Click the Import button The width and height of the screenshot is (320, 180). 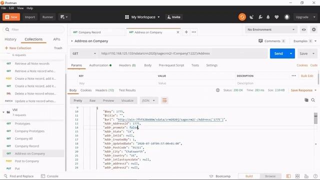pos(30,17)
